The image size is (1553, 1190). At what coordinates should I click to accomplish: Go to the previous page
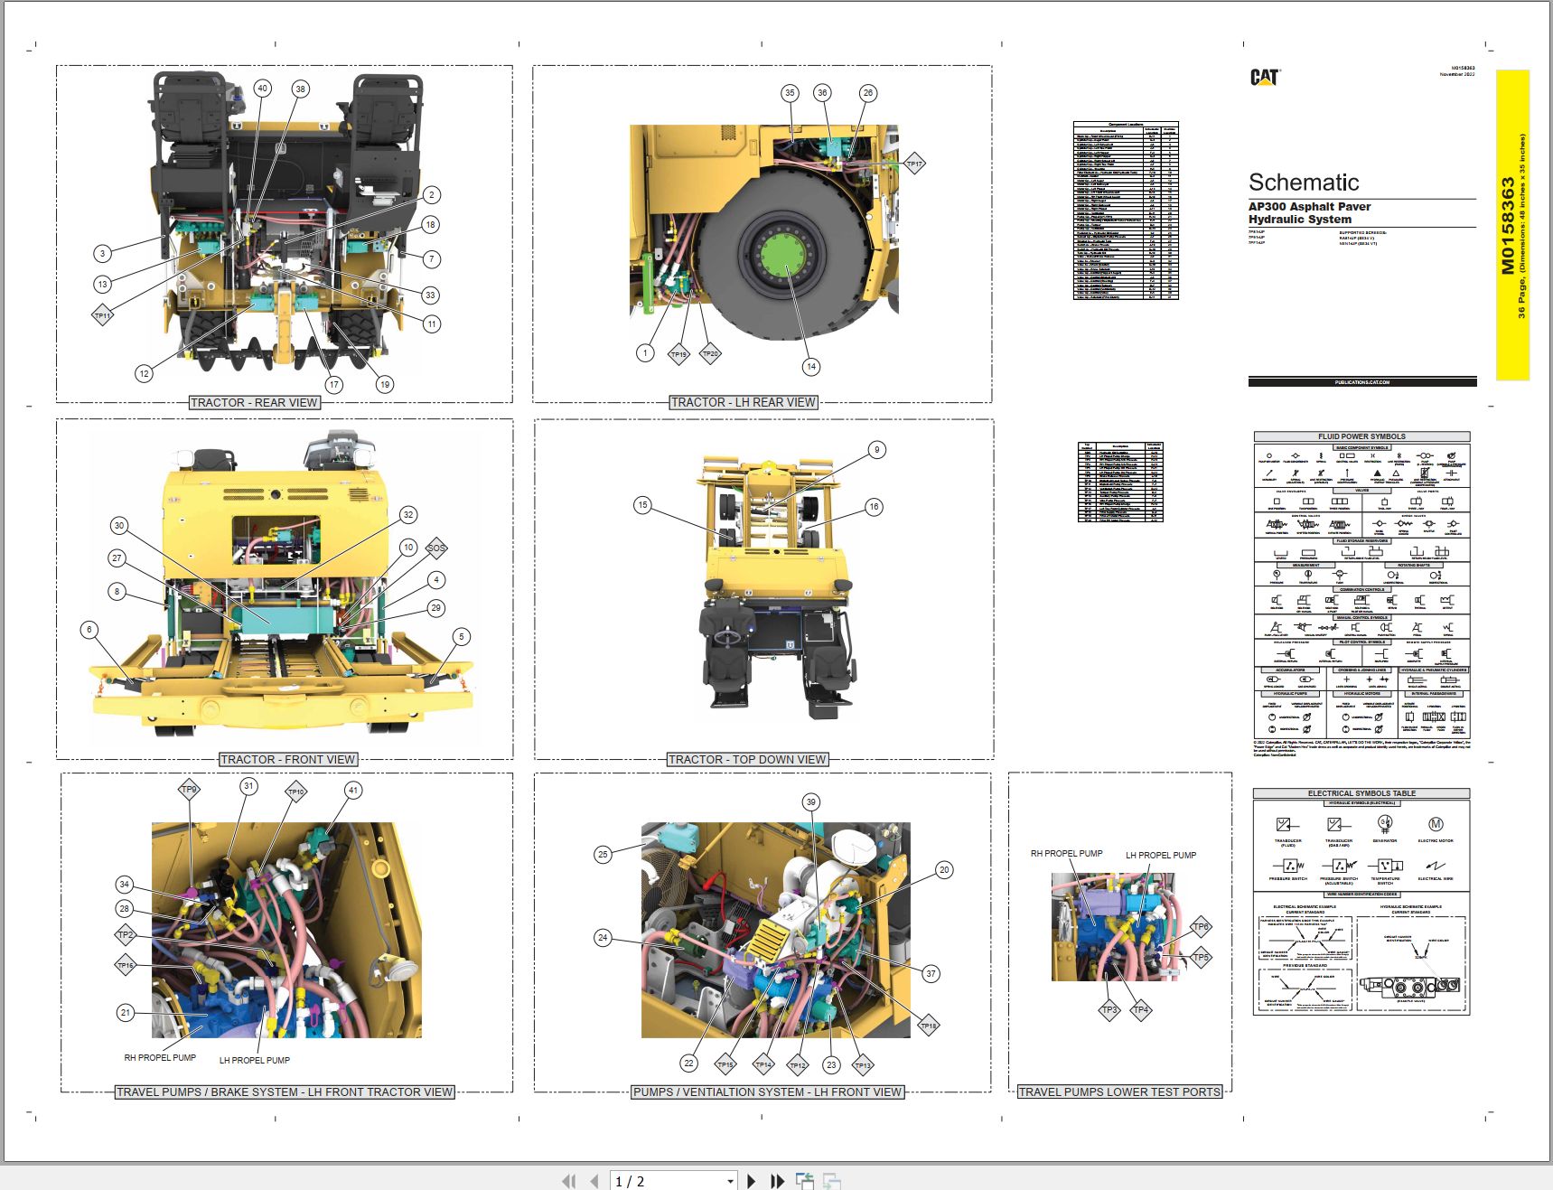(x=594, y=1181)
